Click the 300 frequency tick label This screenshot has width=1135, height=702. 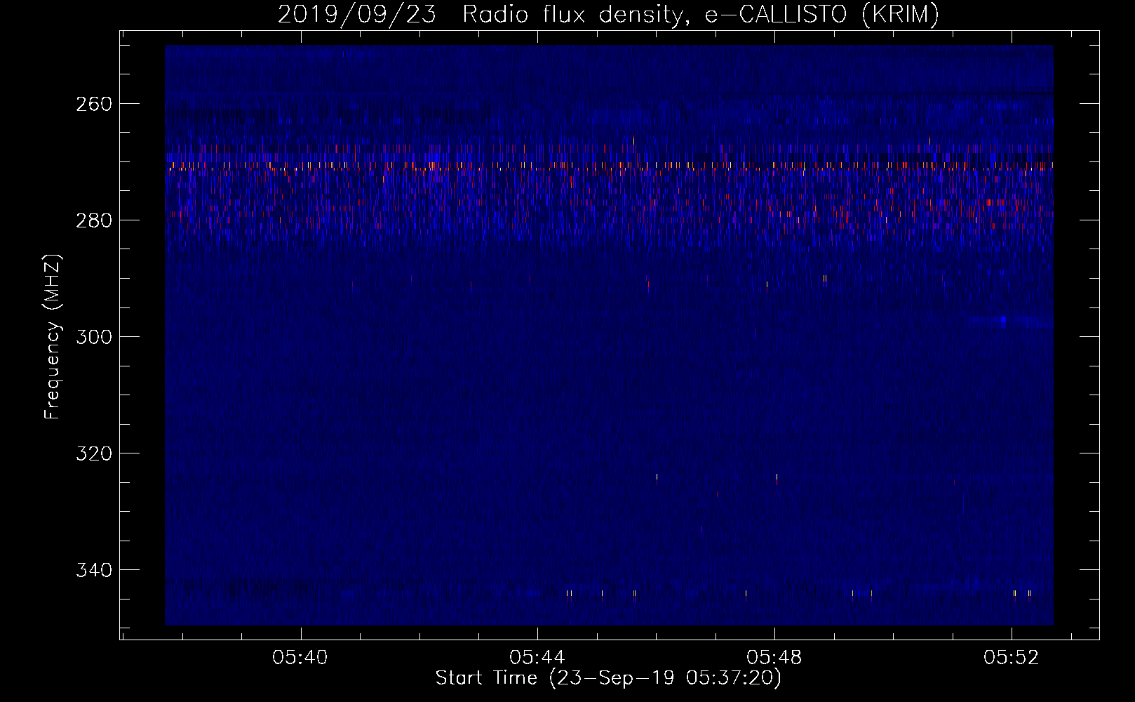[x=93, y=337]
